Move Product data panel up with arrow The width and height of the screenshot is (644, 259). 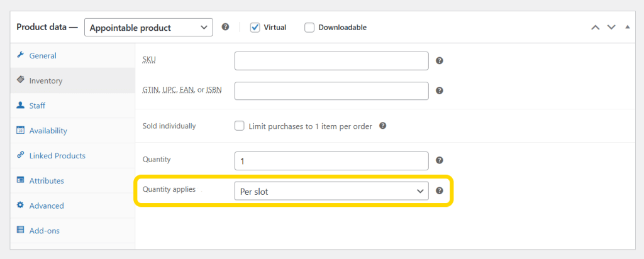click(x=595, y=27)
